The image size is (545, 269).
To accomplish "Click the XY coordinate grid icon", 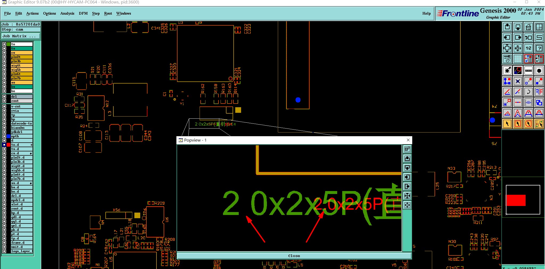I will (x=539, y=27).
